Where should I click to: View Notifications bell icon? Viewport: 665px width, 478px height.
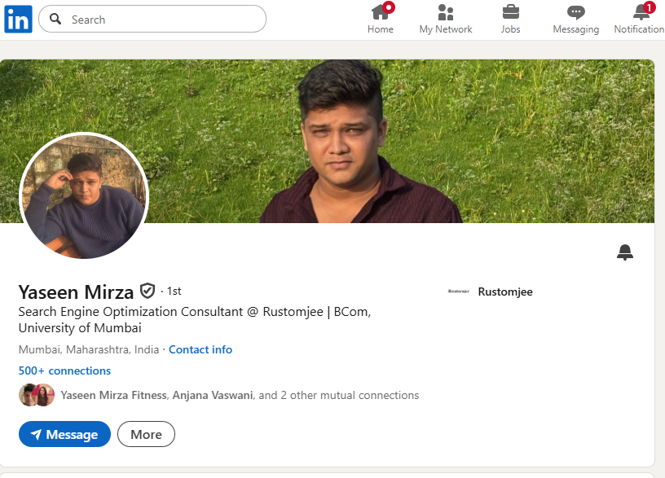tap(640, 13)
